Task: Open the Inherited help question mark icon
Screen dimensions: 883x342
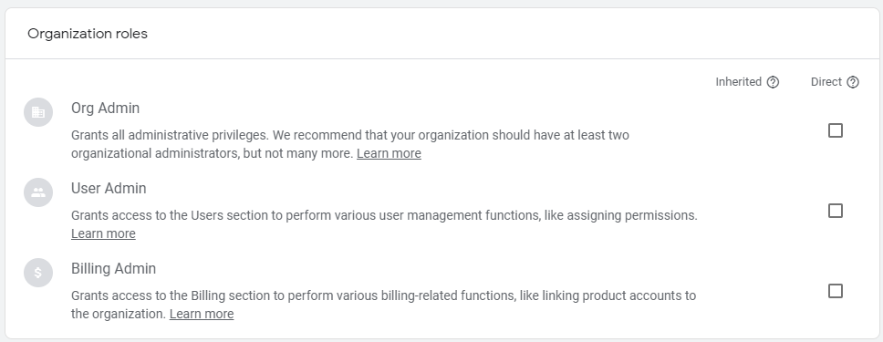Action: pos(774,82)
